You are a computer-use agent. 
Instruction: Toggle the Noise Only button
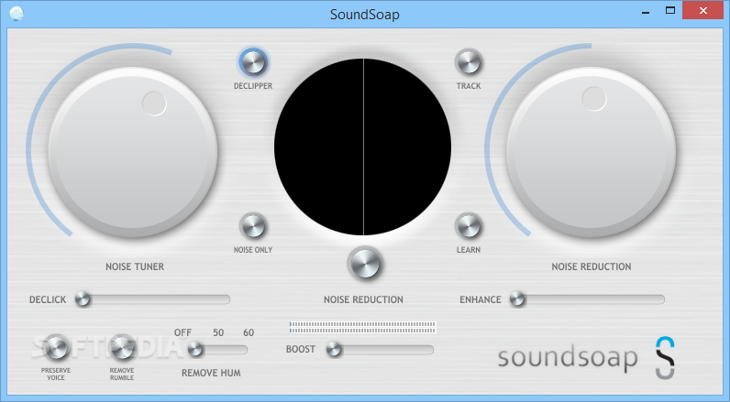click(x=253, y=227)
